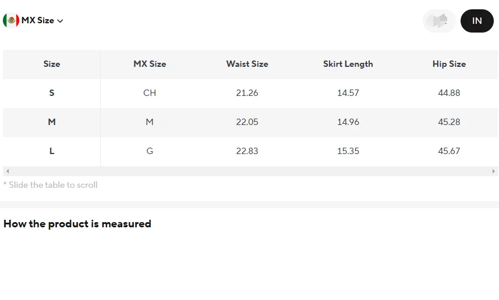499x300 pixels.
Task: Click the Hip Size column header
Action: point(449,64)
